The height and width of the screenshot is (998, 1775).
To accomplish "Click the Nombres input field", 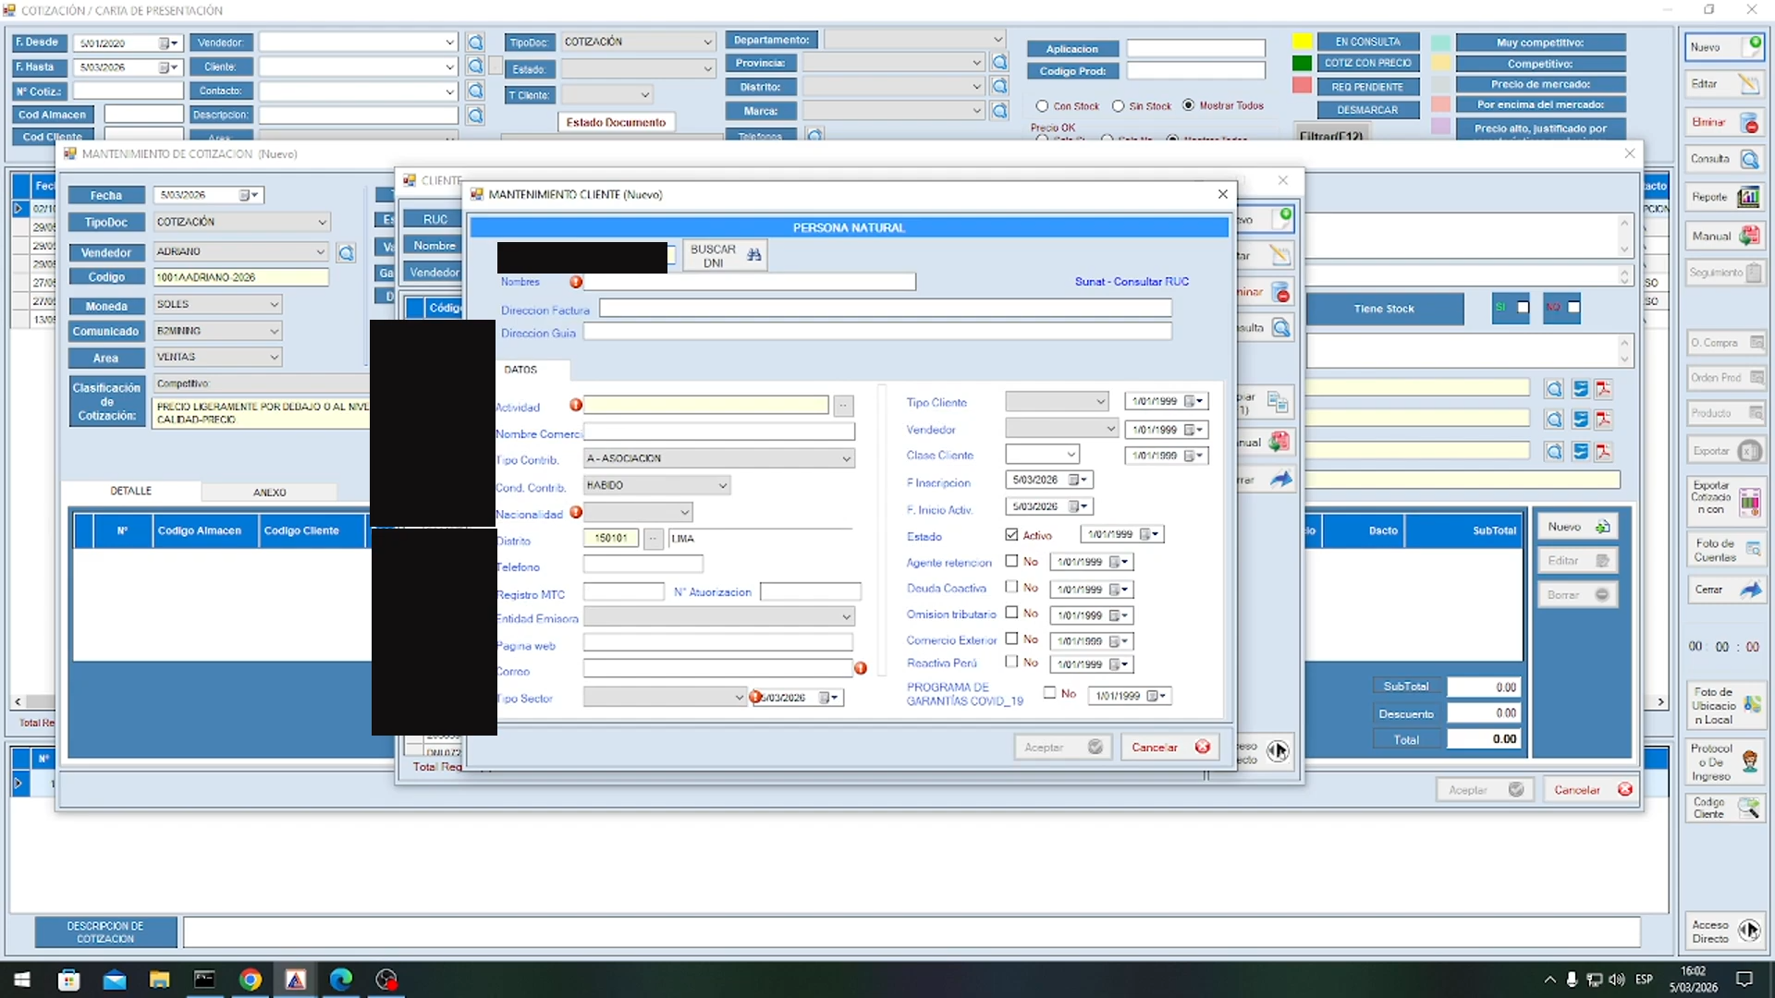I will (749, 282).
